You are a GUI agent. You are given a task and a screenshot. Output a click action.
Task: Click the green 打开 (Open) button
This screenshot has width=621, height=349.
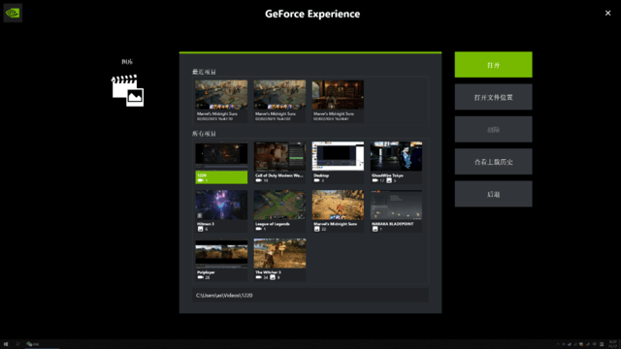tap(494, 65)
